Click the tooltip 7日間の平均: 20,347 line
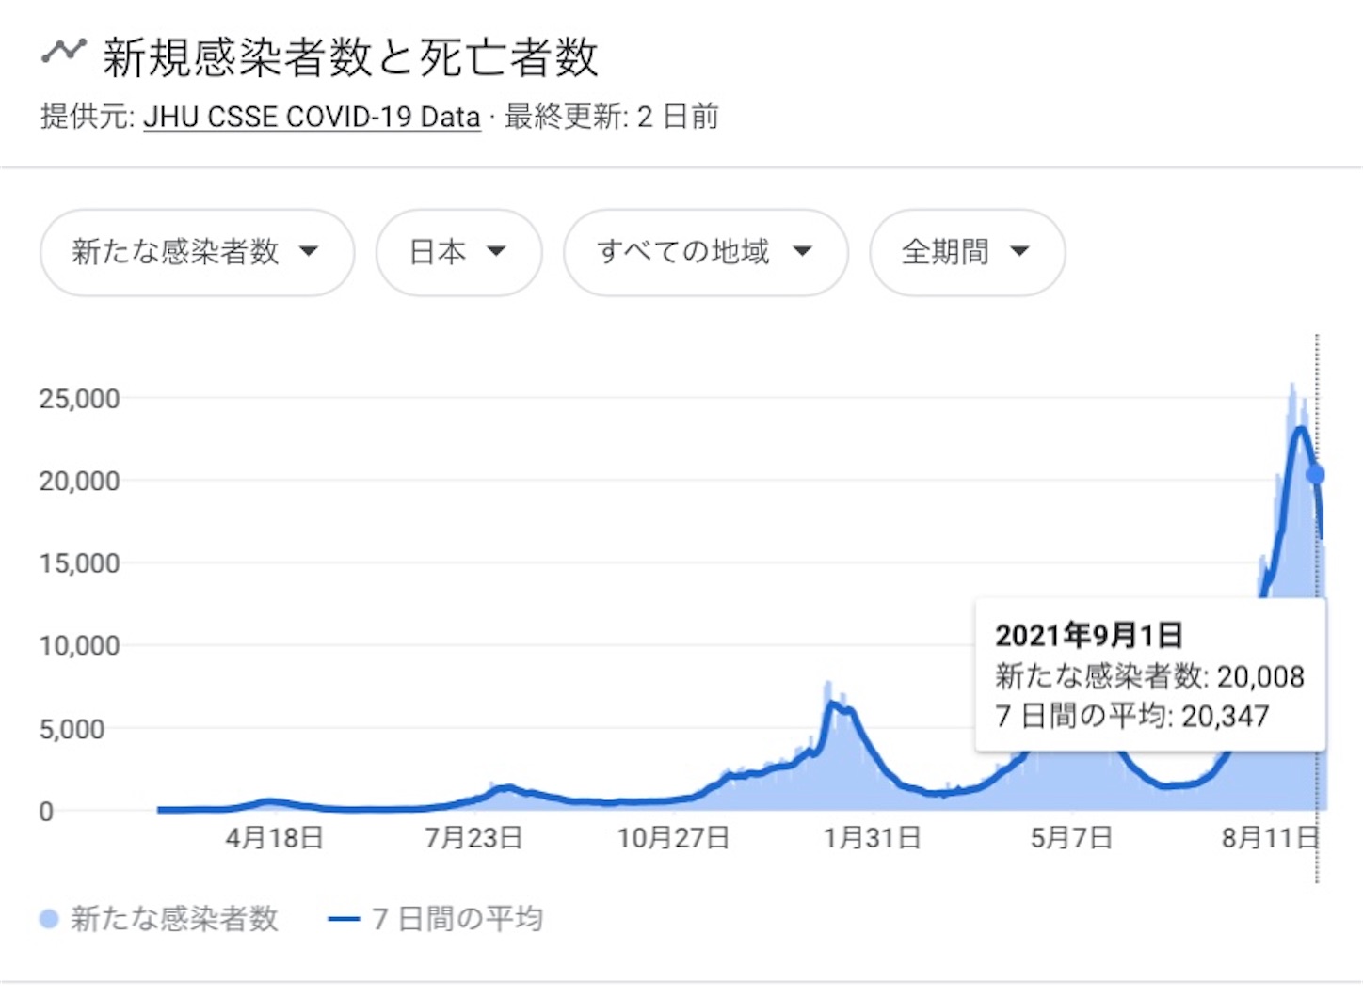1363x997 pixels. [1132, 716]
